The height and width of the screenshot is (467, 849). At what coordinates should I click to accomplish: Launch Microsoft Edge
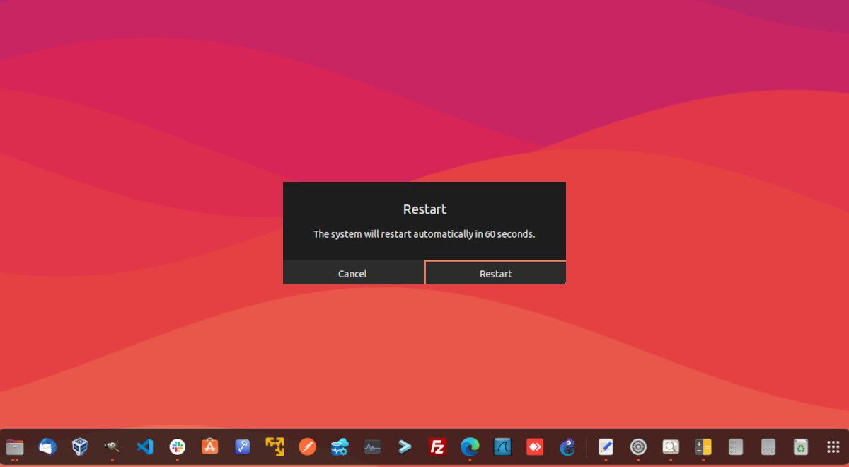(470, 447)
